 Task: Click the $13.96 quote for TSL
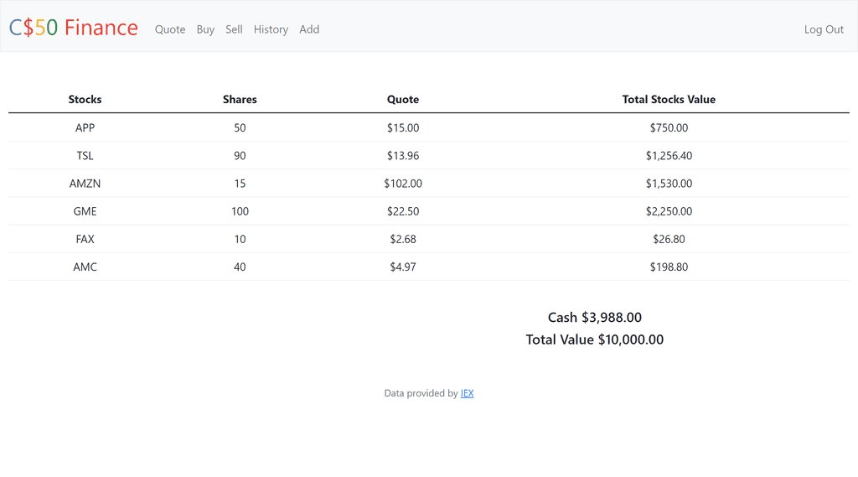pyautogui.click(x=403, y=156)
